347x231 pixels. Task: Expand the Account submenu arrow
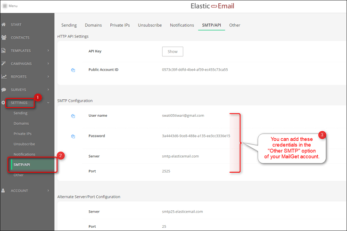(48, 191)
